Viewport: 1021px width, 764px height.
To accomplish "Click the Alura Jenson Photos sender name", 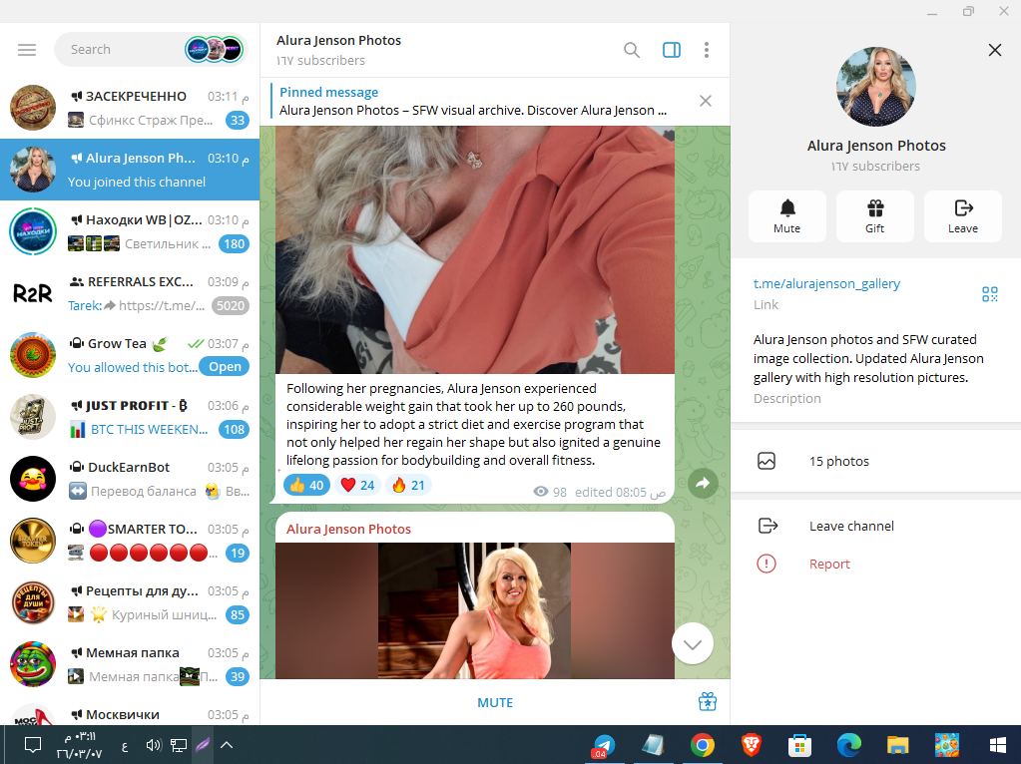I will coord(348,529).
